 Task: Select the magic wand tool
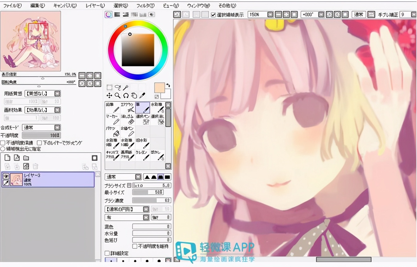pyautogui.click(x=126, y=88)
